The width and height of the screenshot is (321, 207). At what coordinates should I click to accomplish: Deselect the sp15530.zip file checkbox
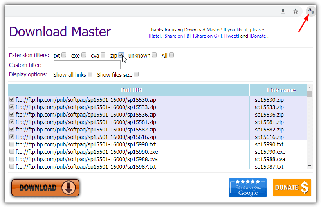[x=12, y=100]
